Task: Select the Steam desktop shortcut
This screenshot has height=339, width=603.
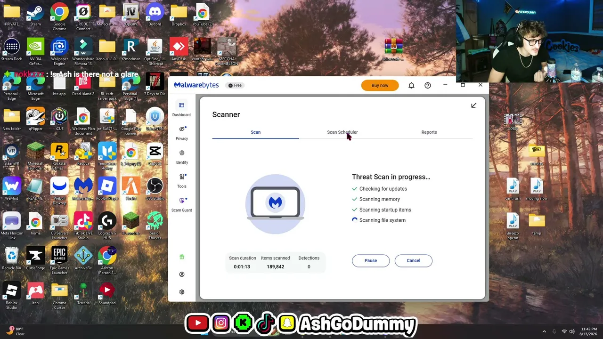Action: [x=35, y=16]
